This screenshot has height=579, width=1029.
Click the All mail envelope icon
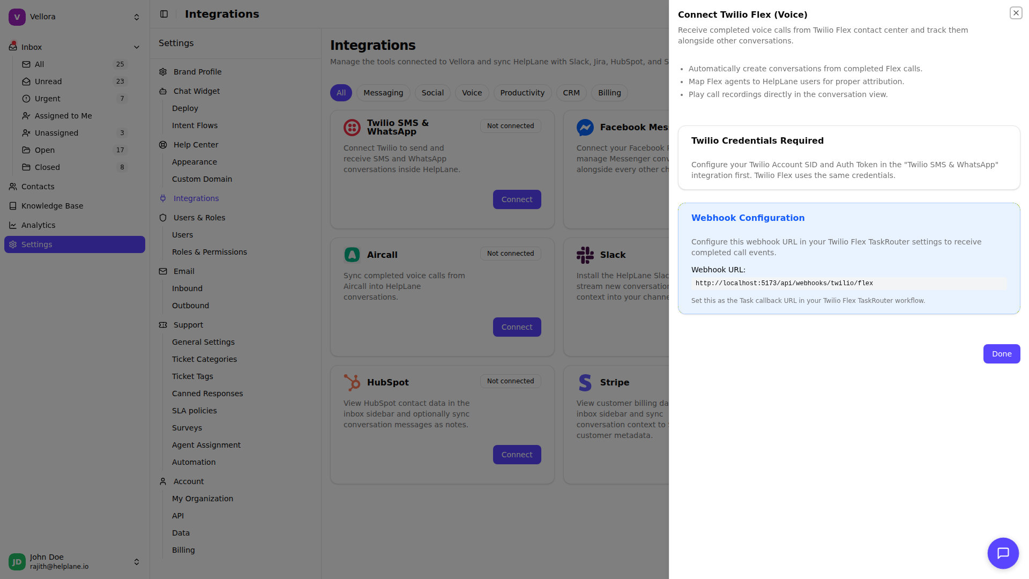pos(26,64)
